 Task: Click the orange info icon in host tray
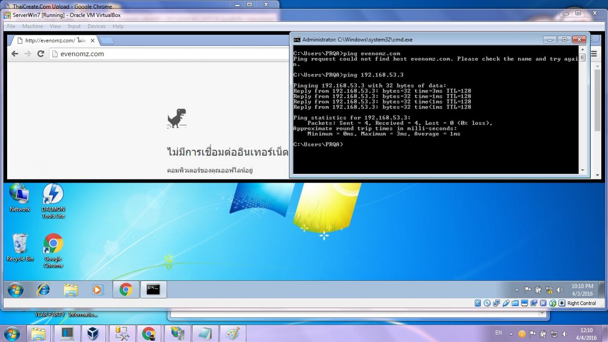(x=522, y=334)
